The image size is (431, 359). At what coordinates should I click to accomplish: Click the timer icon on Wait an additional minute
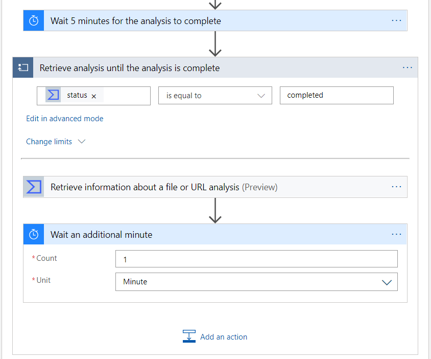click(x=33, y=234)
